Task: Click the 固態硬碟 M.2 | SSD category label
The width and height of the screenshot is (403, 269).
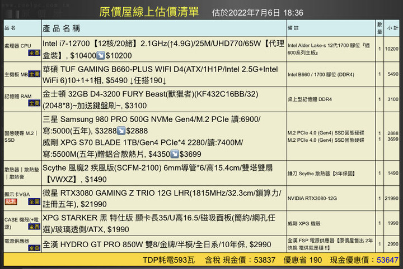Action: pos(21,137)
